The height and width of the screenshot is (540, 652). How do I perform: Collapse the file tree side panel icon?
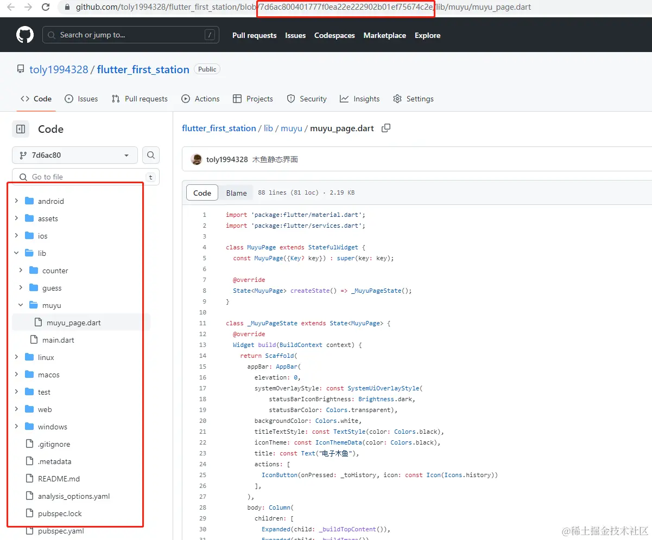(x=21, y=129)
